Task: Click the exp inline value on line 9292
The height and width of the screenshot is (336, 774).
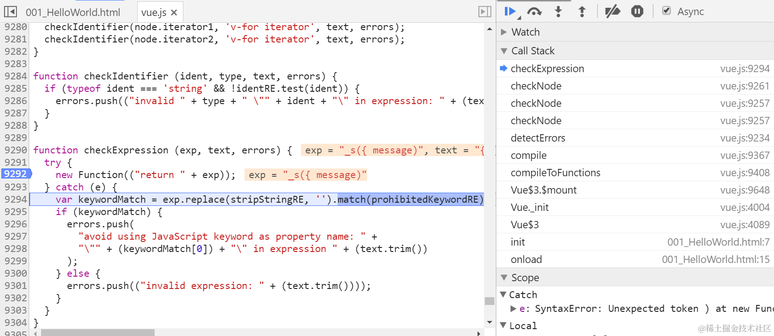Action: (x=306, y=175)
